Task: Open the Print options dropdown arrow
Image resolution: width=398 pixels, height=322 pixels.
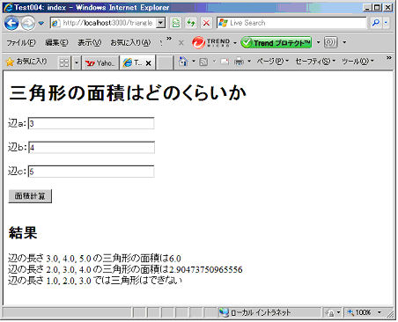Action: (x=249, y=62)
